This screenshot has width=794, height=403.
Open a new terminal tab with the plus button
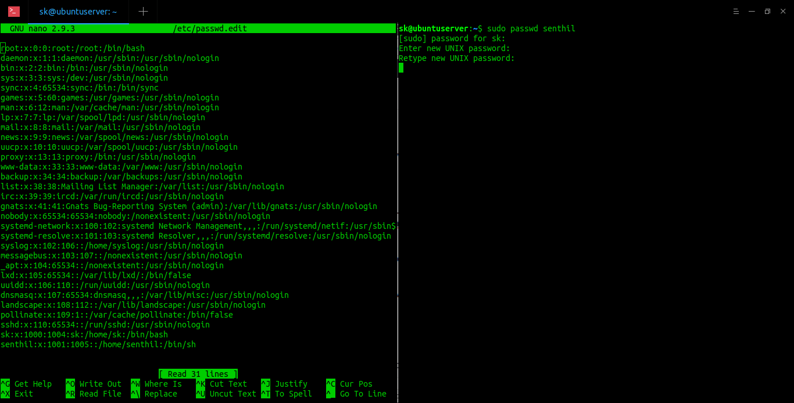(x=144, y=12)
